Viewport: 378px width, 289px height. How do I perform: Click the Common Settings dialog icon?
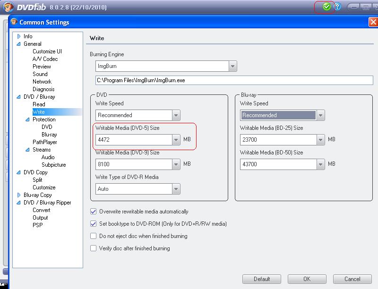15,22
